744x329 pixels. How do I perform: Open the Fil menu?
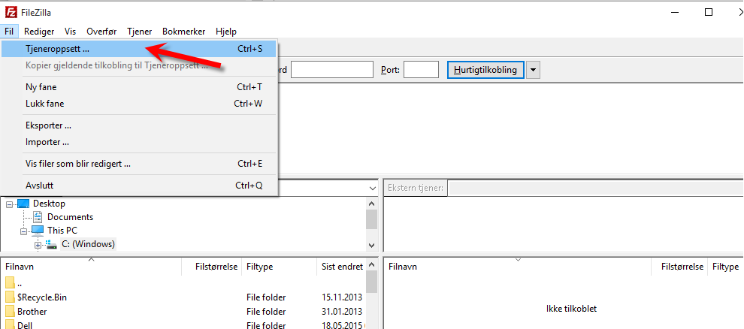coord(10,32)
